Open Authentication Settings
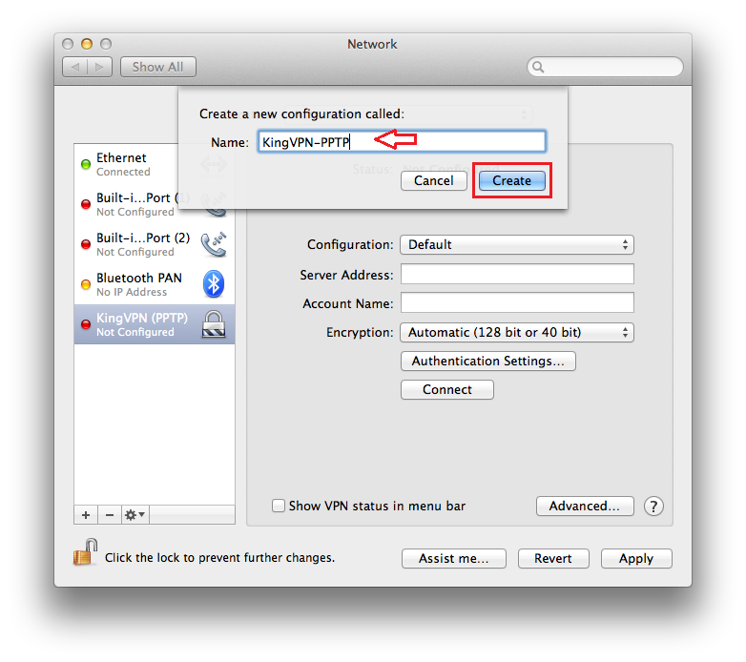746x662 pixels. (x=488, y=361)
